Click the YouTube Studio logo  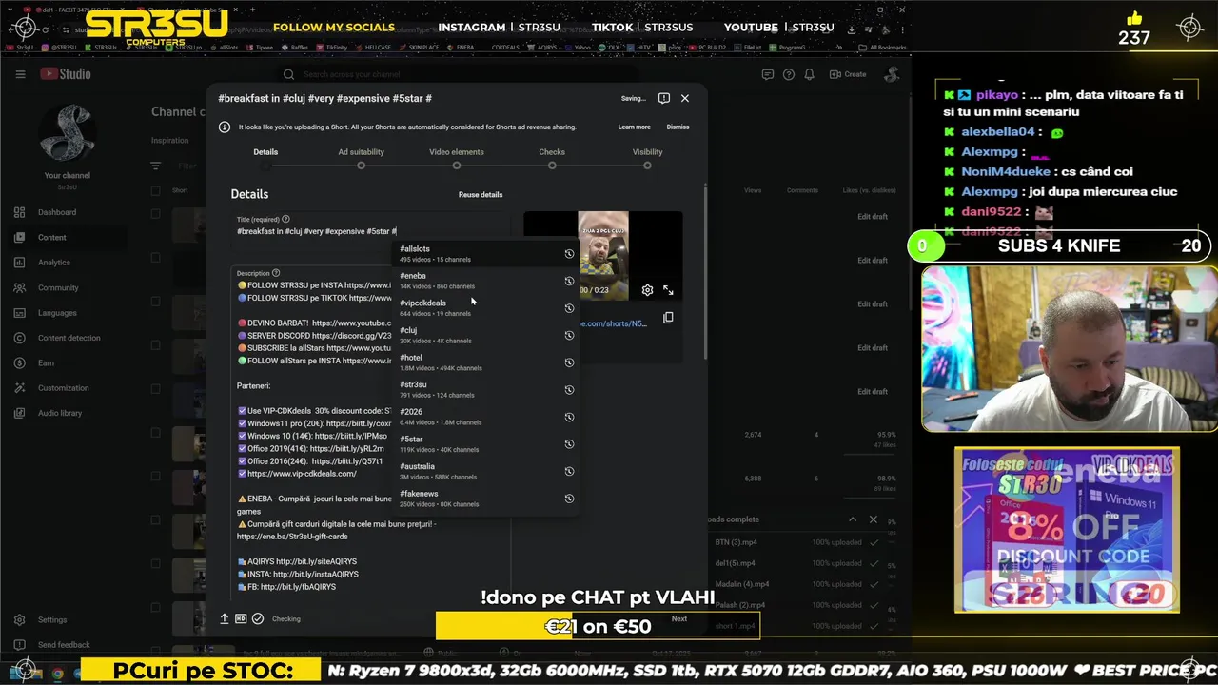66,74
